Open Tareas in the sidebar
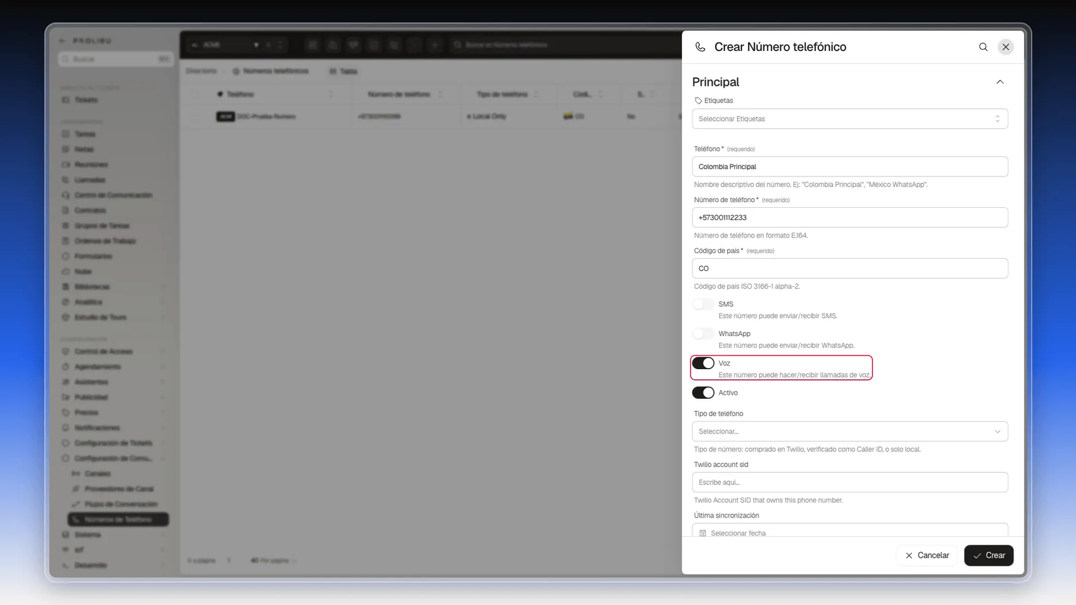 coord(85,134)
